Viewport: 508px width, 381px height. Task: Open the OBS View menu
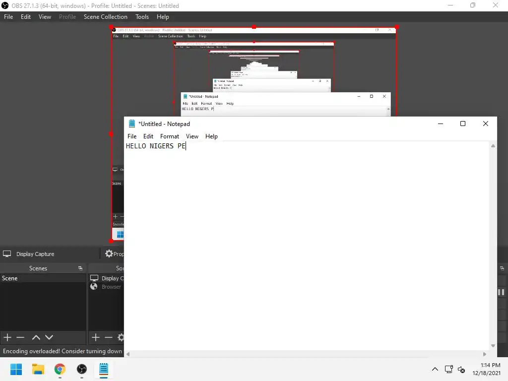pos(45,17)
